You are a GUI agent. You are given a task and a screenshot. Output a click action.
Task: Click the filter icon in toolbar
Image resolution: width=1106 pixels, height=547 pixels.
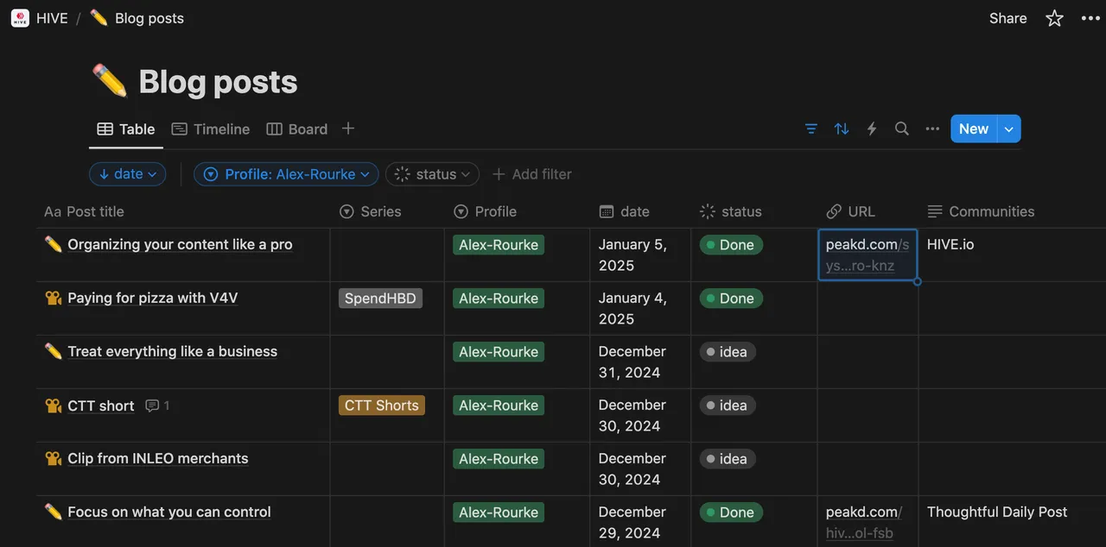point(810,129)
